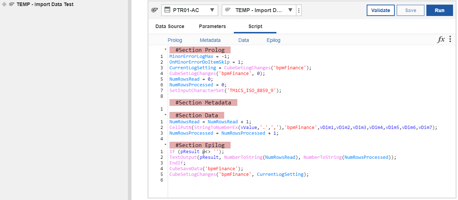
Task: Click the process icon left of the PTR01-AC dropdown
Action: tap(155, 10)
